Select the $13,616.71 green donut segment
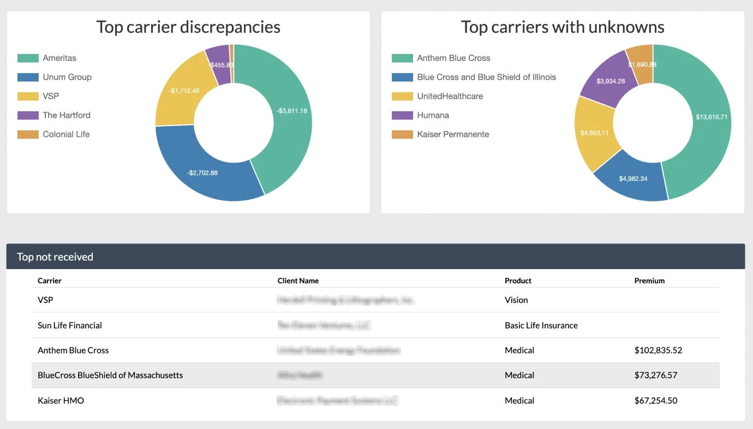The height and width of the screenshot is (429, 753). pyautogui.click(x=712, y=117)
